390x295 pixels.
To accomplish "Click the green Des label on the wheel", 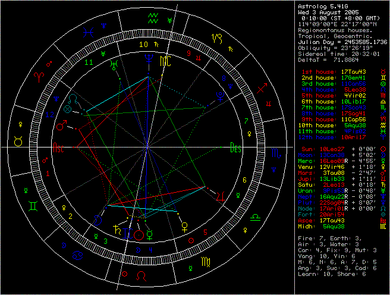I will tap(235, 149).
